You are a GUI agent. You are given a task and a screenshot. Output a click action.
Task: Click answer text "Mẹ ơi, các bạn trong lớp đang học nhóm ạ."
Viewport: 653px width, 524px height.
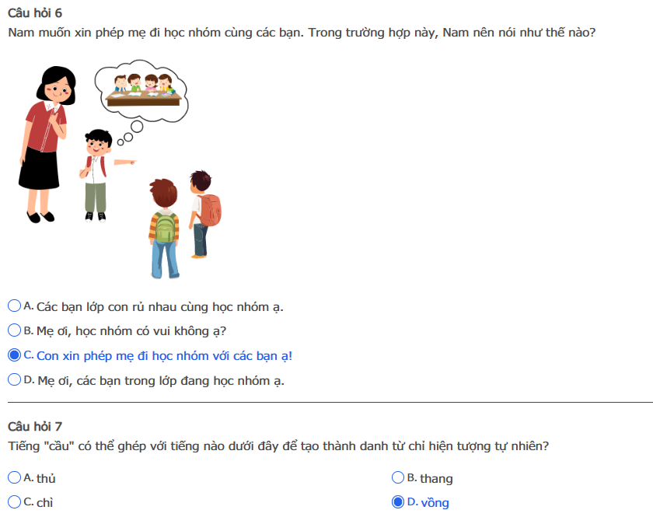(161, 381)
